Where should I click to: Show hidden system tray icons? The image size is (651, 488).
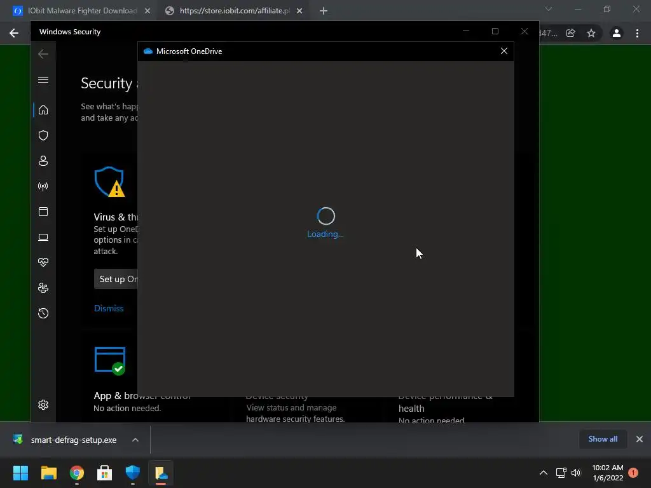coord(544,473)
